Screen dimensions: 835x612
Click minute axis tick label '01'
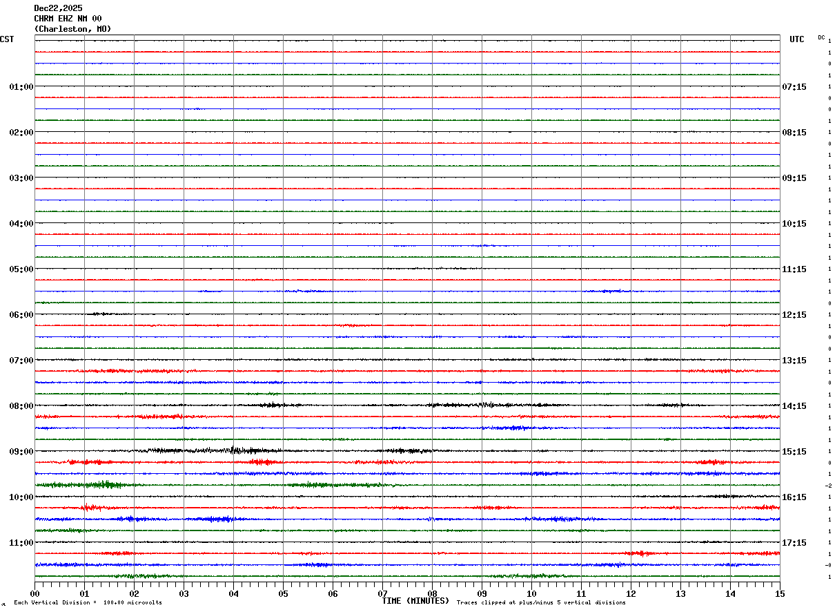pos(84,593)
